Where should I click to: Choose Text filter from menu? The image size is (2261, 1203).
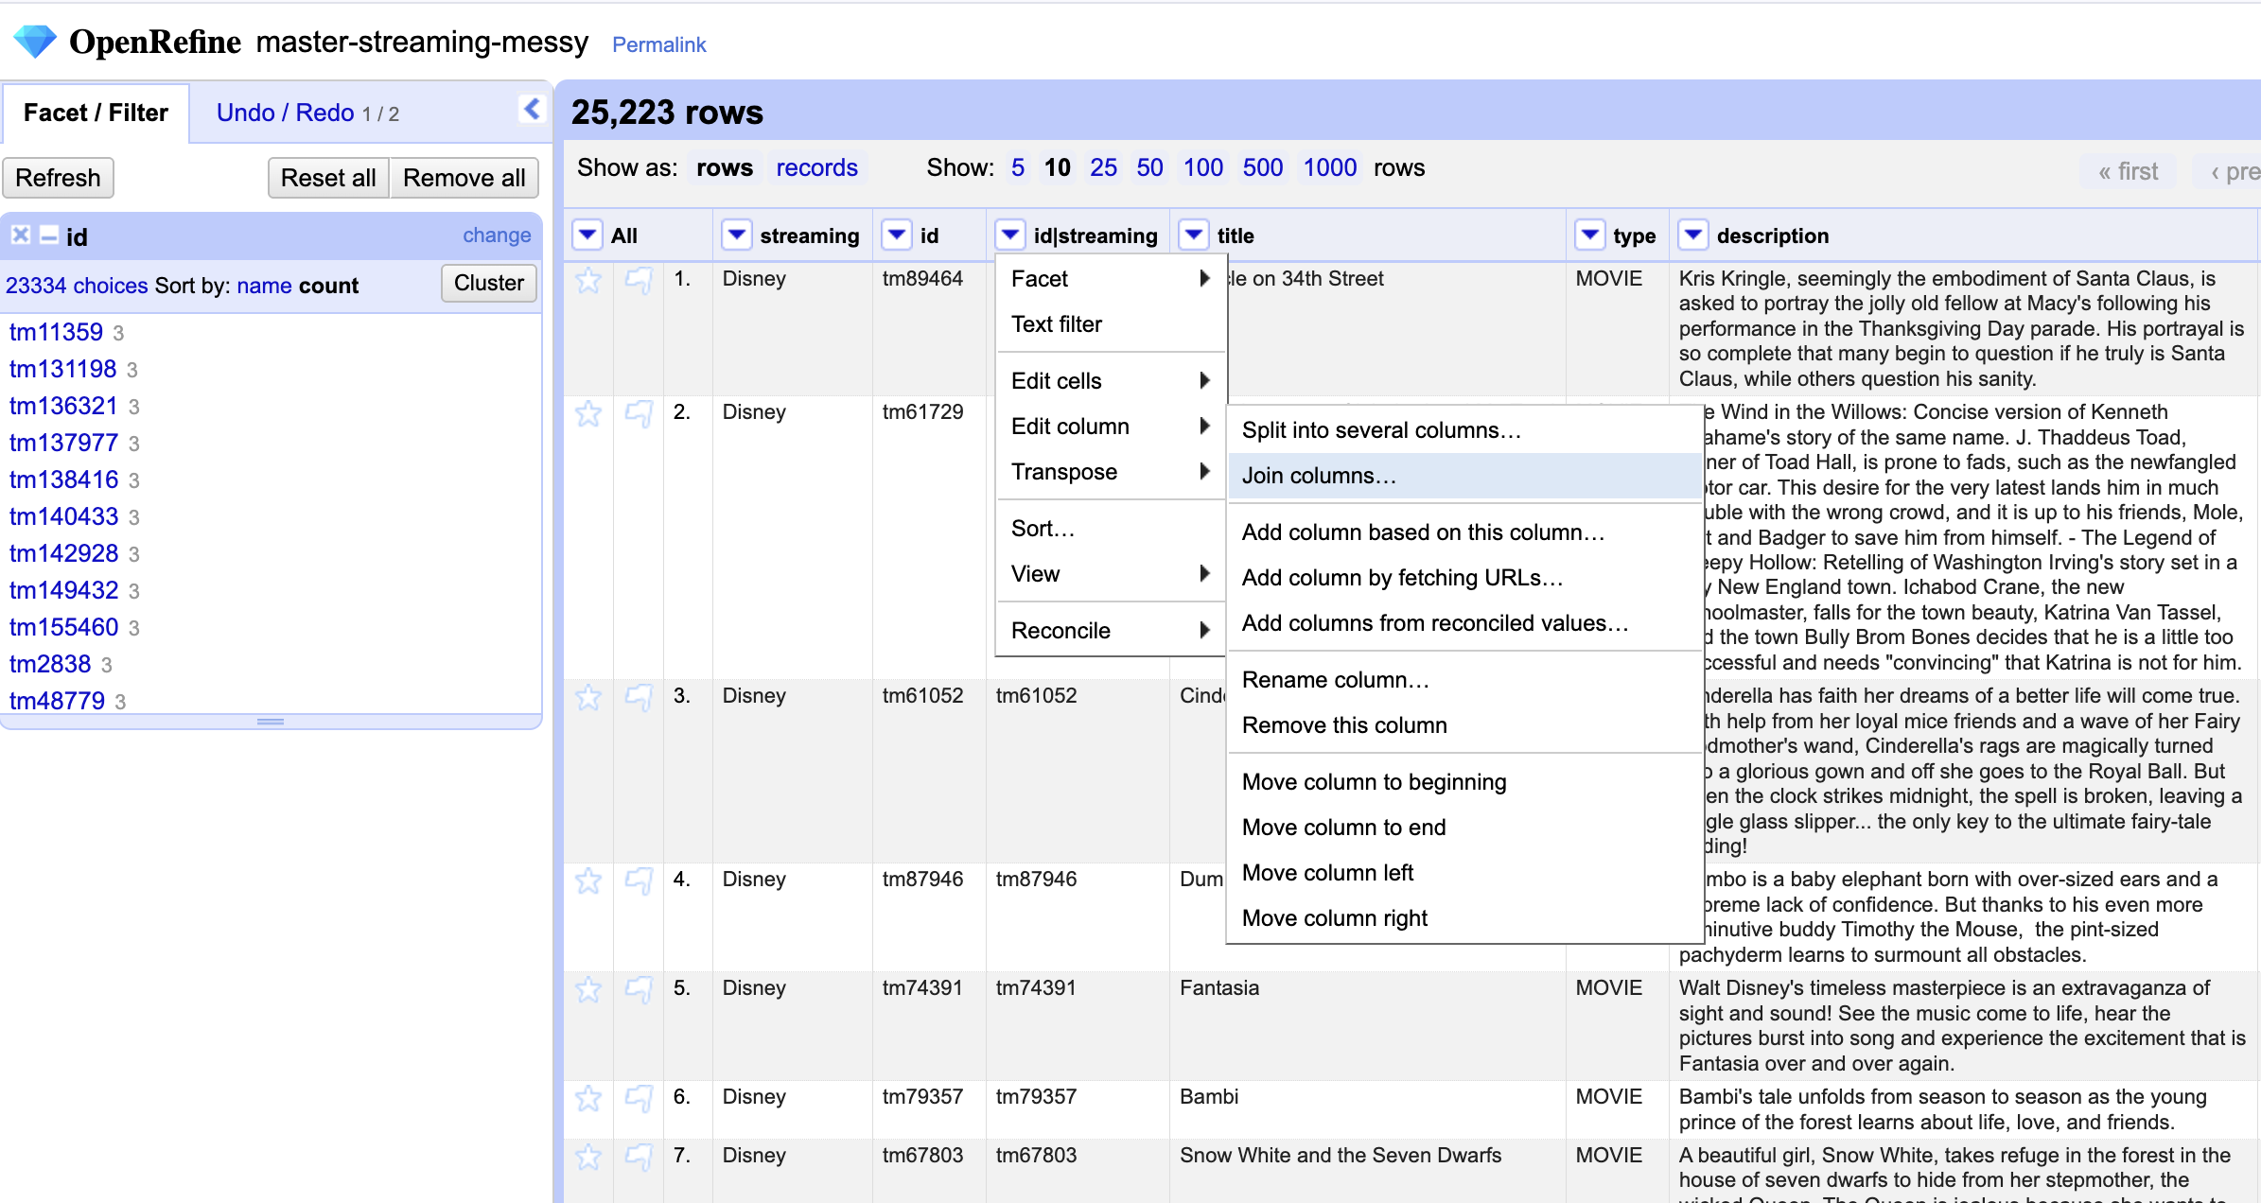1111,324
